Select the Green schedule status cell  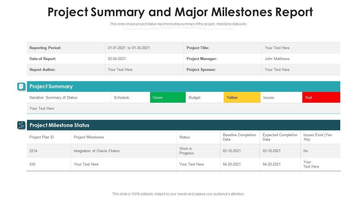(x=168, y=97)
